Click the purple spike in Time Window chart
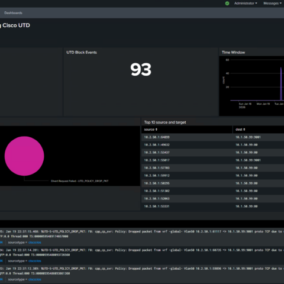The image size is (284, 284). tap(281, 84)
